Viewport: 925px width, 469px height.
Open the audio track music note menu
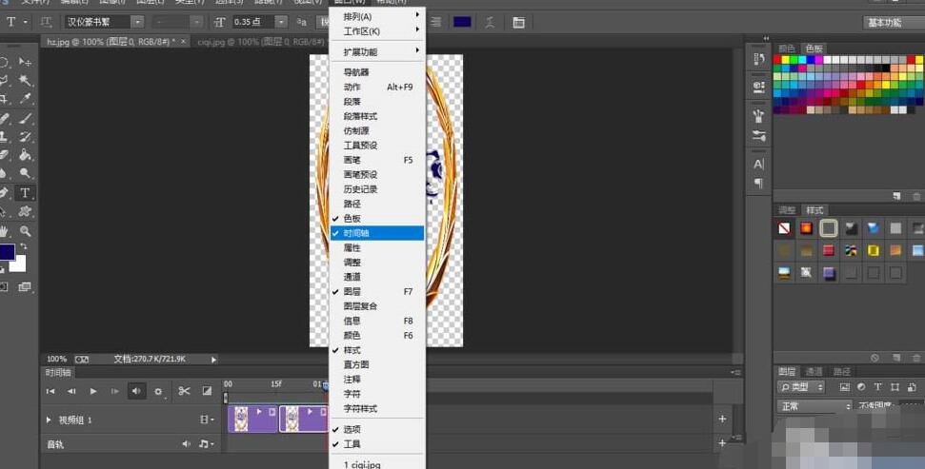point(207,443)
